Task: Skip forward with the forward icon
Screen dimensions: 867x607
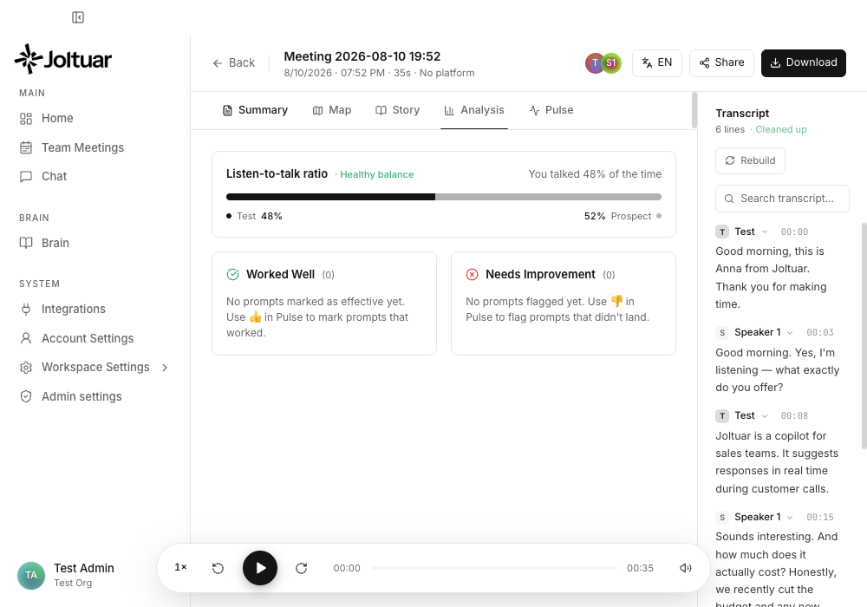Action: point(302,568)
